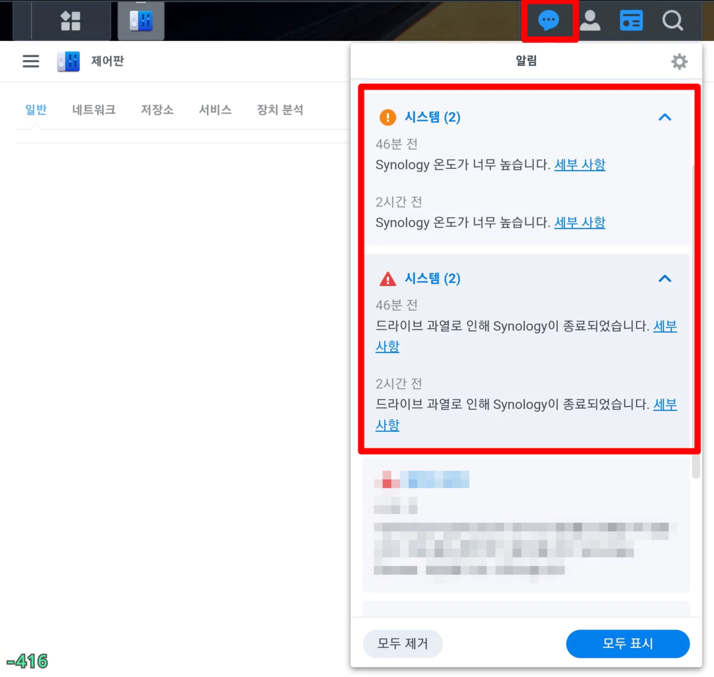The height and width of the screenshot is (677, 714).
Task: Click the 제어판 app logo icon
Action: tap(68, 61)
